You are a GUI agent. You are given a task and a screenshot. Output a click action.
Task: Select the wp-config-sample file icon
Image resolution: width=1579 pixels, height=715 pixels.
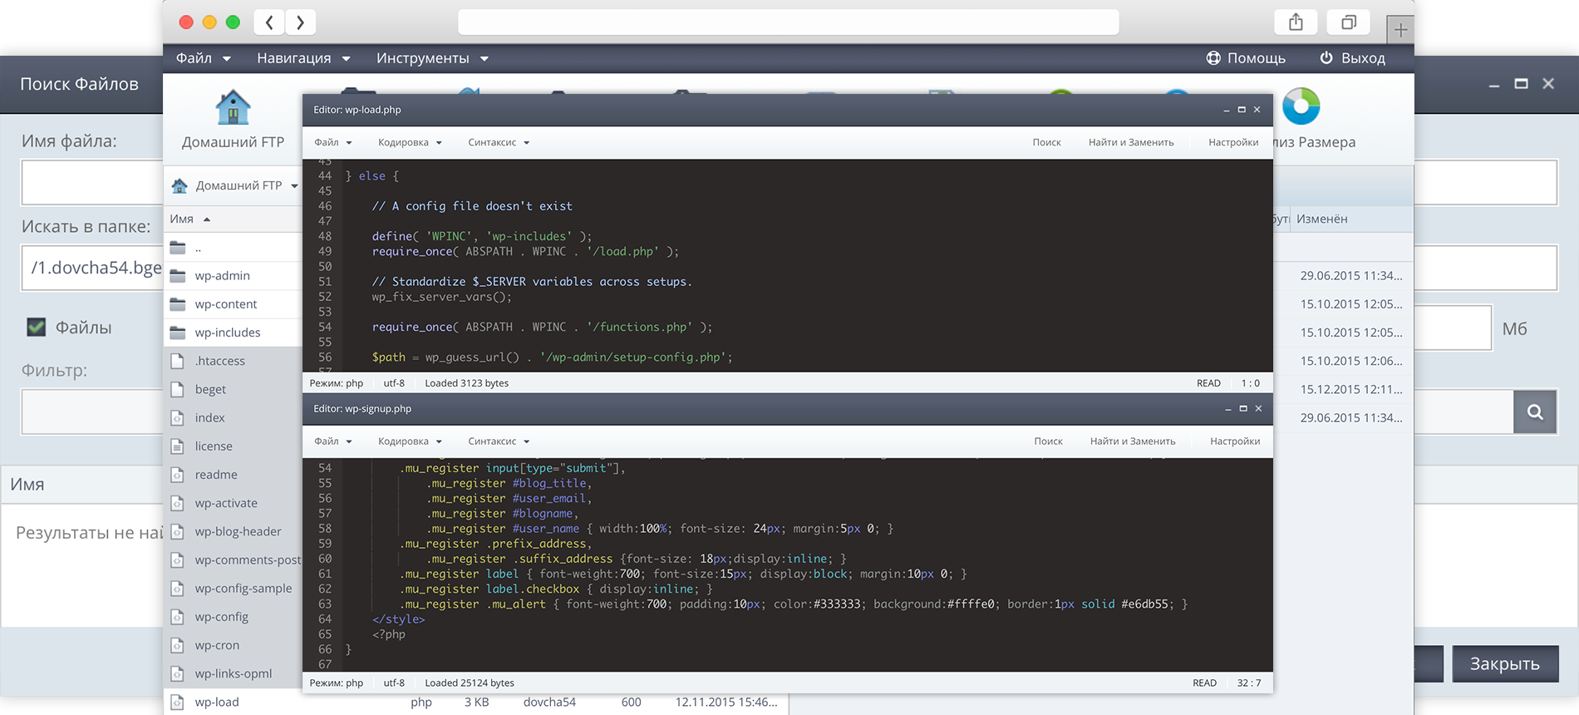(x=177, y=589)
